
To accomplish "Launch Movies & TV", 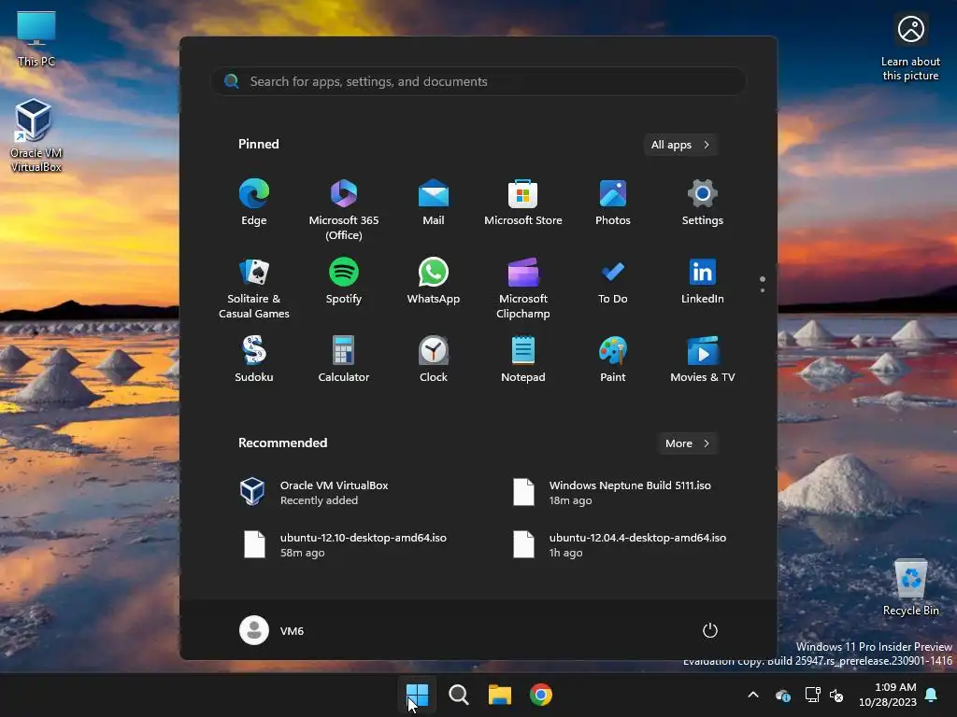I will coord(703,359).
